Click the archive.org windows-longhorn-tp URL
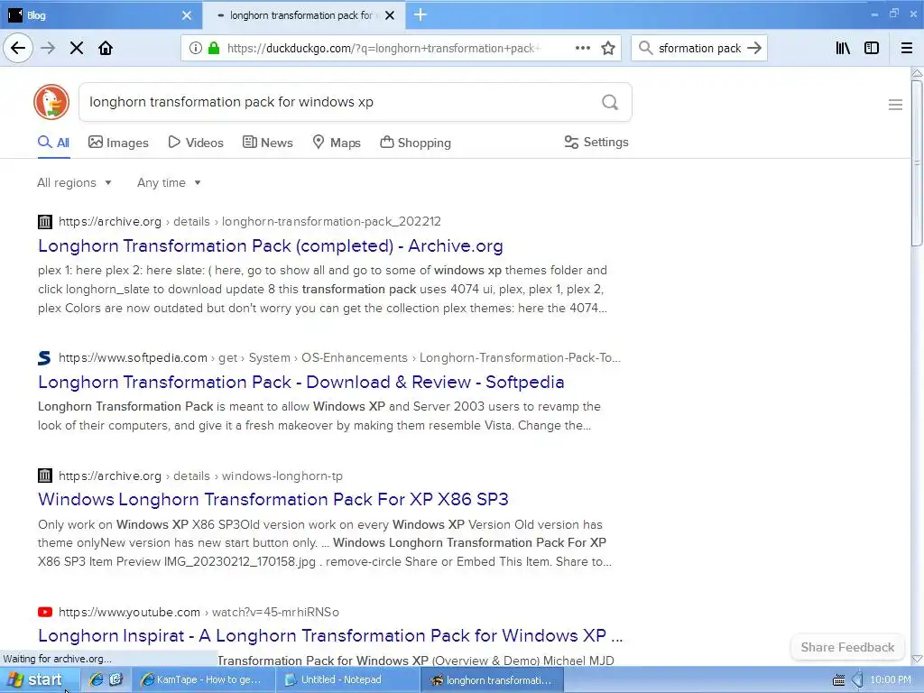This screenshot has width=924, height=693. click(200, 476)
